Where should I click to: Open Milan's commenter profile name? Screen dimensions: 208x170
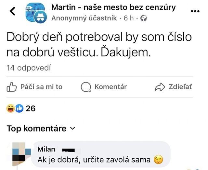[46, 149]
